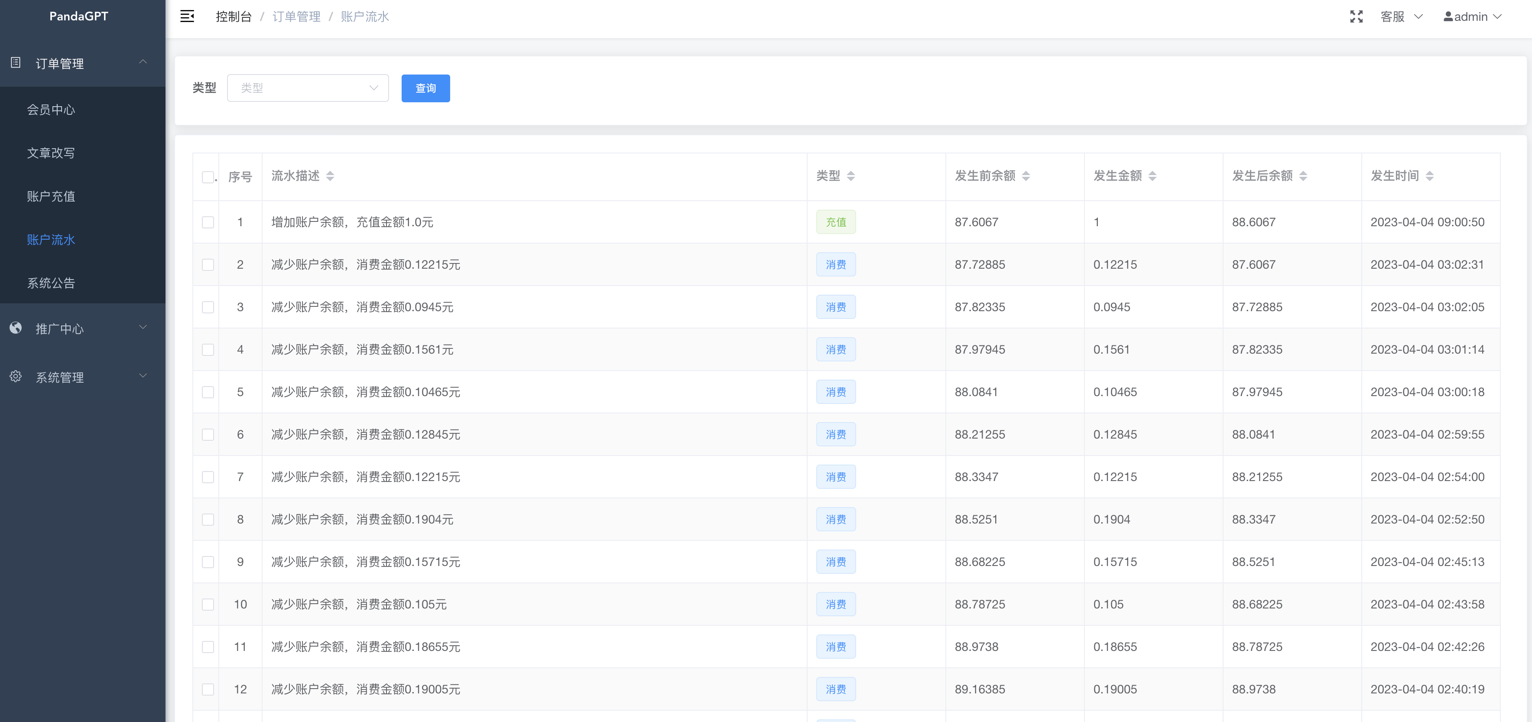Click the 序号 column header

[240, 177]
